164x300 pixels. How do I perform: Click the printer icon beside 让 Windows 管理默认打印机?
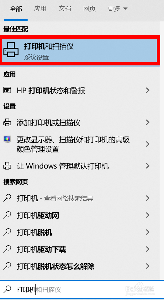7,166
